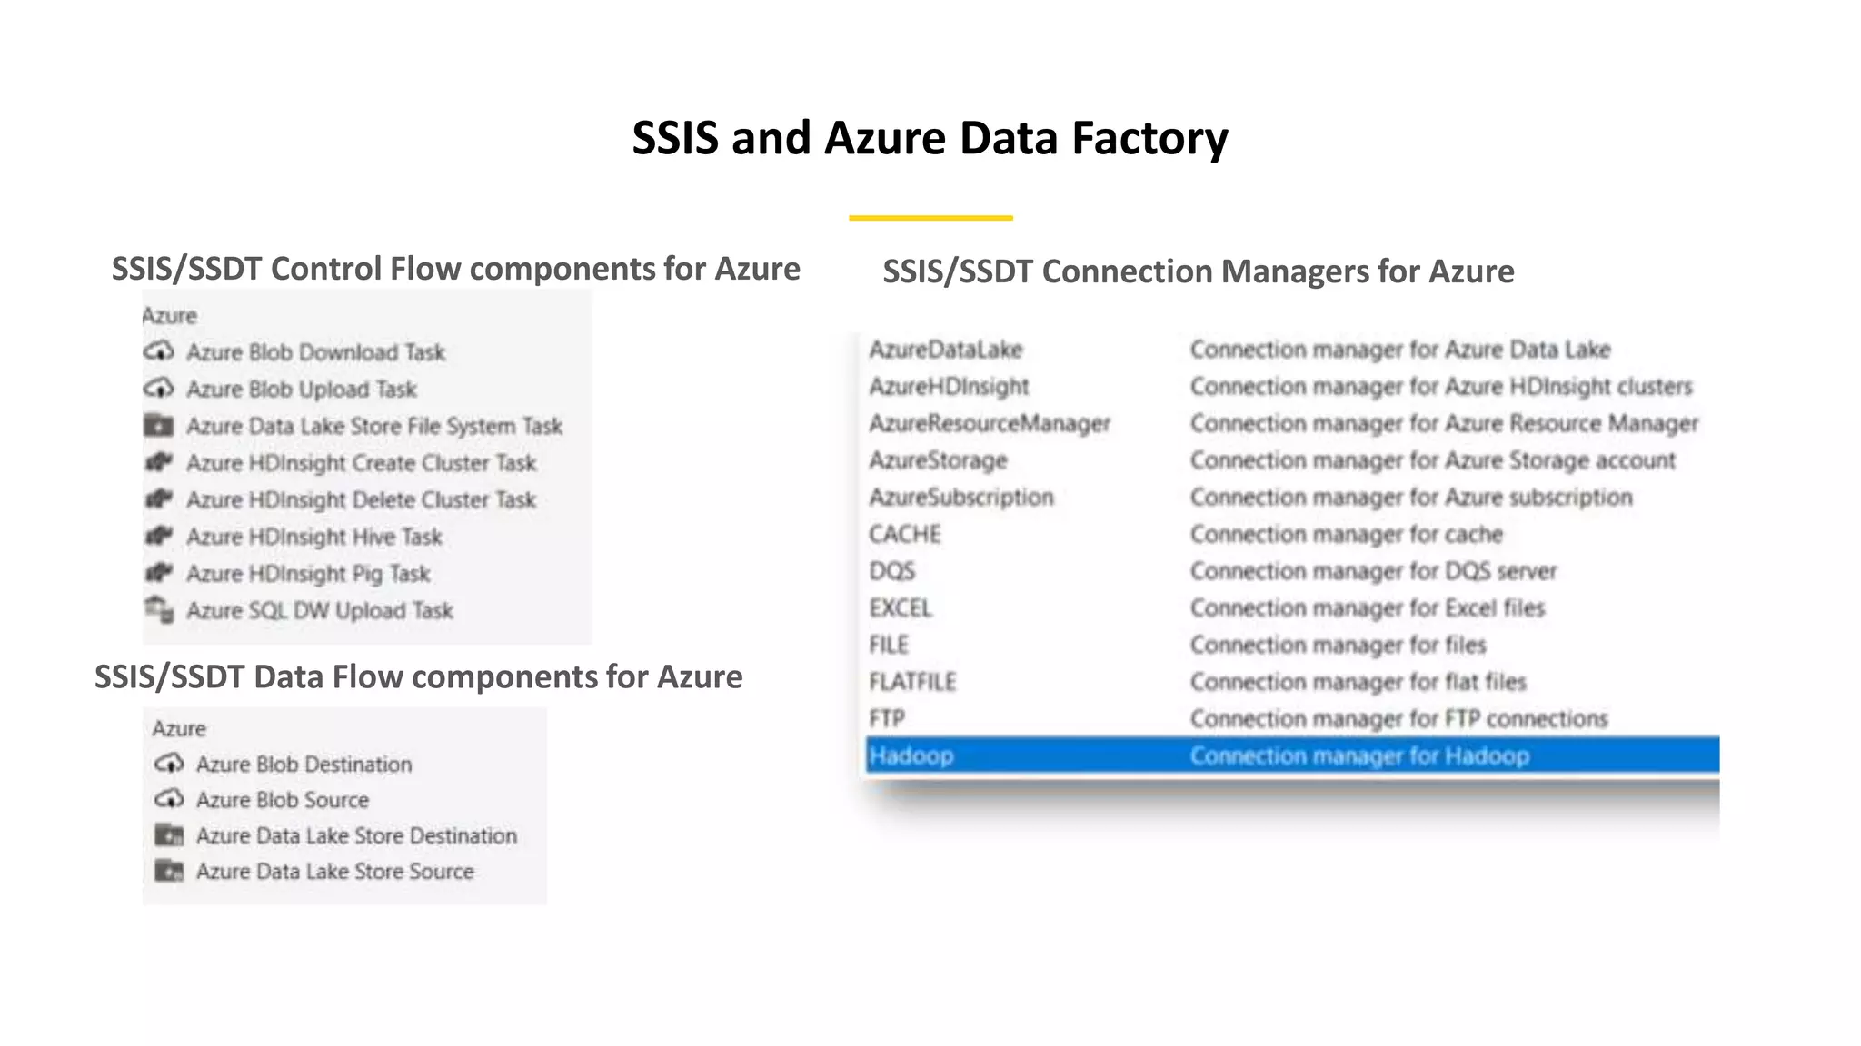Choose AzureDataLake connection manager type

click(x=945, y=350)
